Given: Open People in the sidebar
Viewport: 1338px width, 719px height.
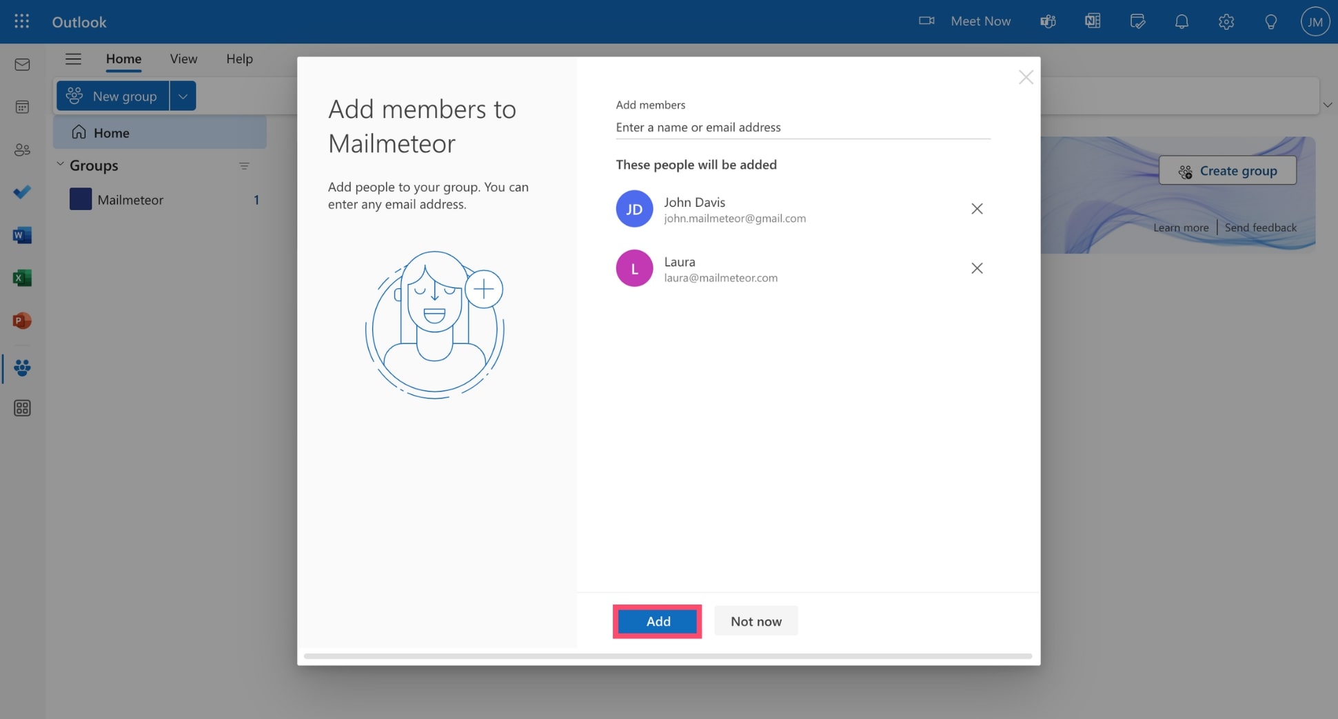Looking at the screenshot, I should pos(22,150).
